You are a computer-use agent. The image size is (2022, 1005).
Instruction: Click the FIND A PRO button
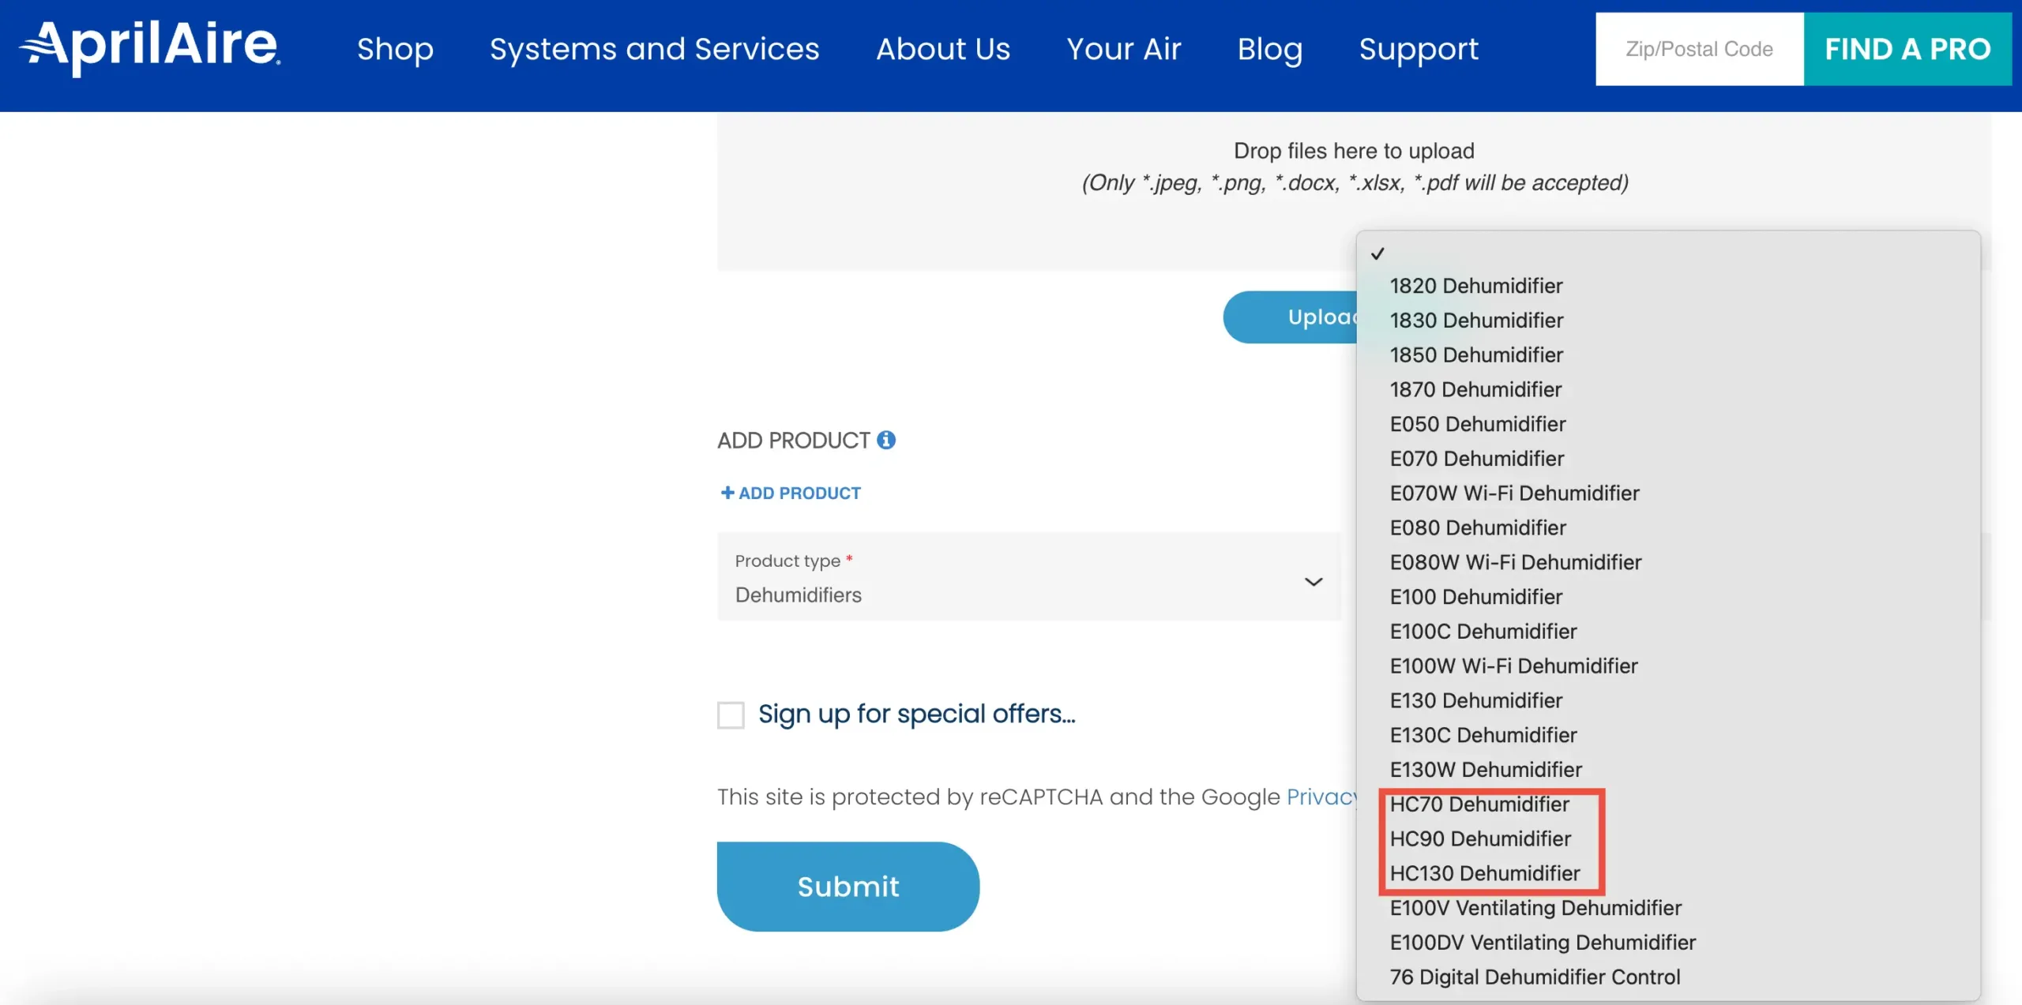coord(1907,49)
